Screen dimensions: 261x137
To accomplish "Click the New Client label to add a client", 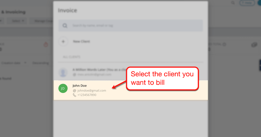I will coord(81,41).
